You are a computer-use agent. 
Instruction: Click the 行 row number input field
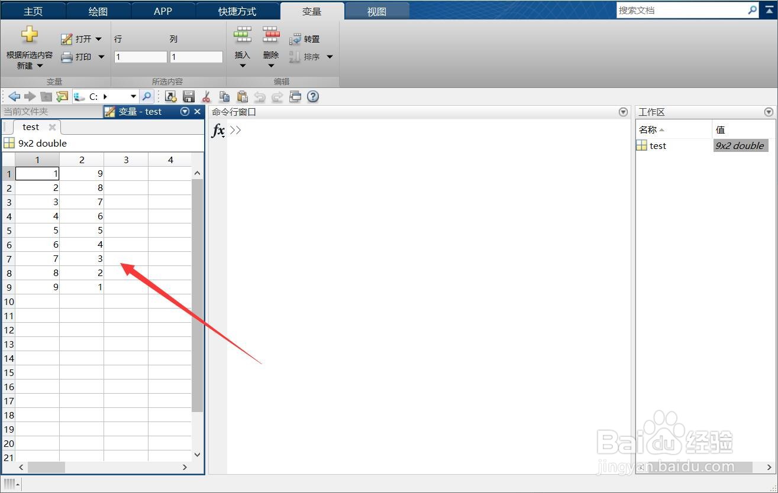pyautogui.click(x=140, y=57)
